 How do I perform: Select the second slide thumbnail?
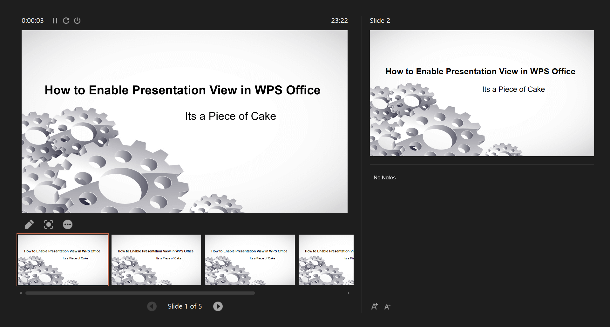point(156,260)
